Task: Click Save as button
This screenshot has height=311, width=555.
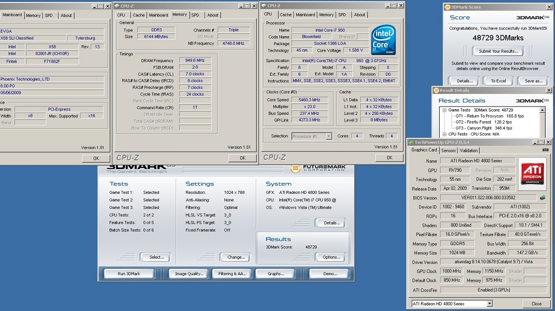Action: [533, 81]
